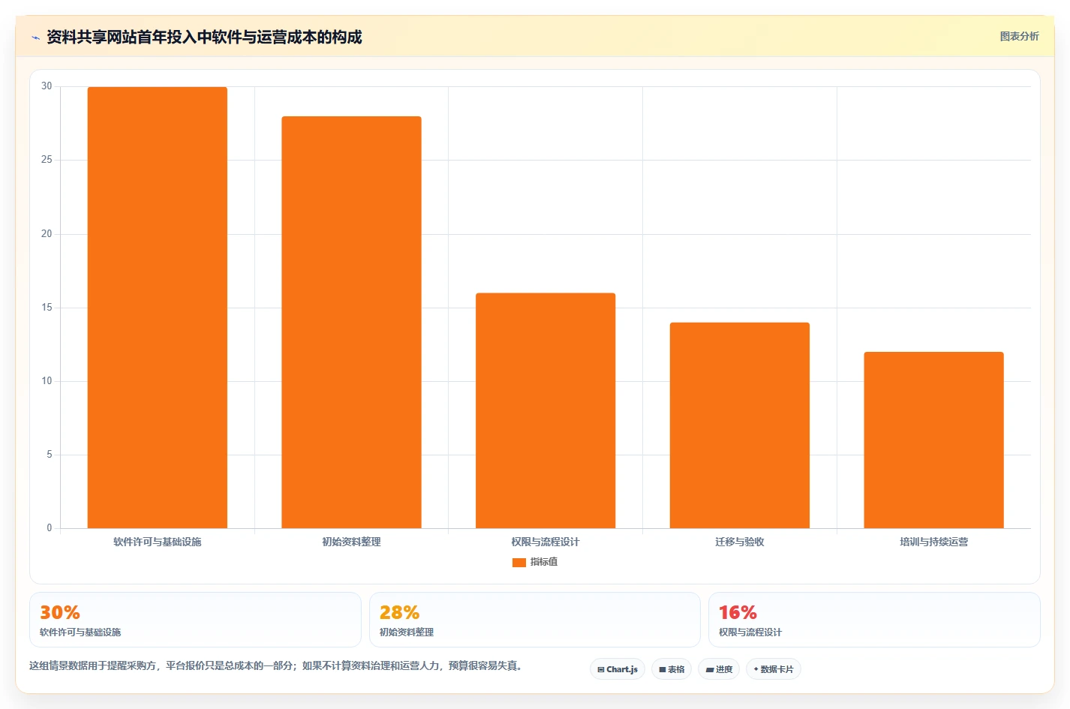Click the Chart.js tag icon
1070x709 pixels.
point(601,669)
